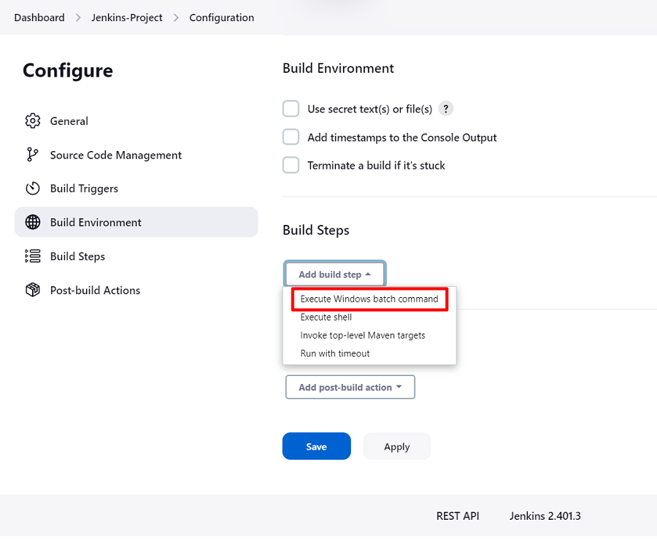Click the Post-build Actions box icon
The image size is (657, 541).
coord(32,290)
